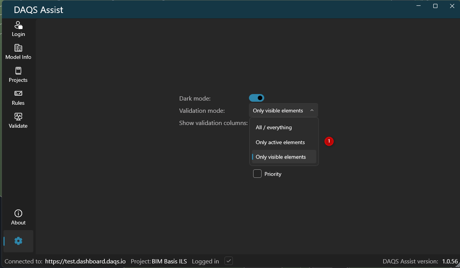The image size is (460, 268).
Task: Open the Login page in sidebar
Action: click(18, 29)
